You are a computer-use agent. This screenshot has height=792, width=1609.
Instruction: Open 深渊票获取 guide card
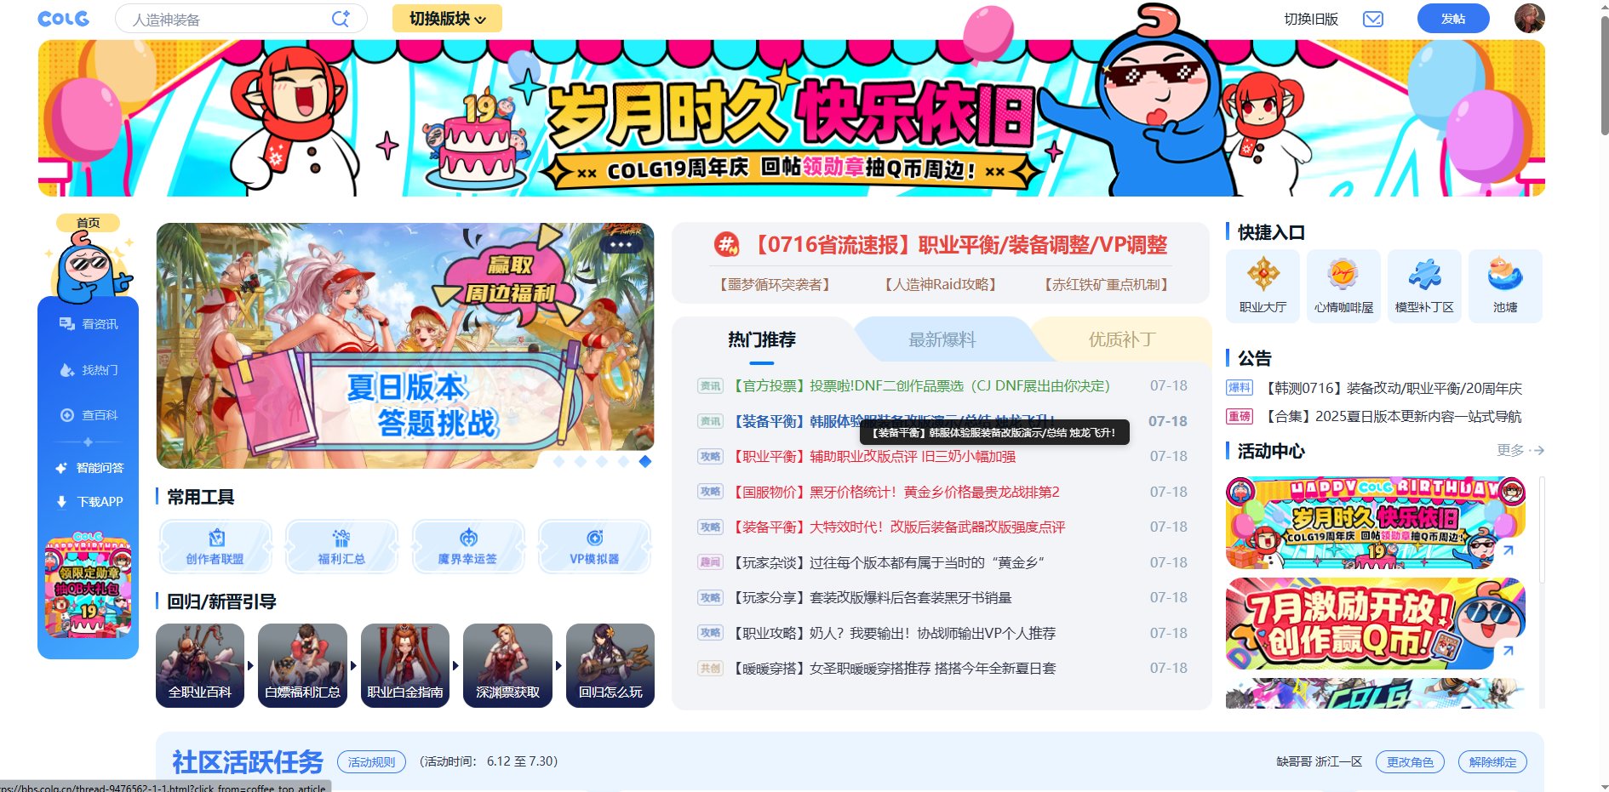507,665
